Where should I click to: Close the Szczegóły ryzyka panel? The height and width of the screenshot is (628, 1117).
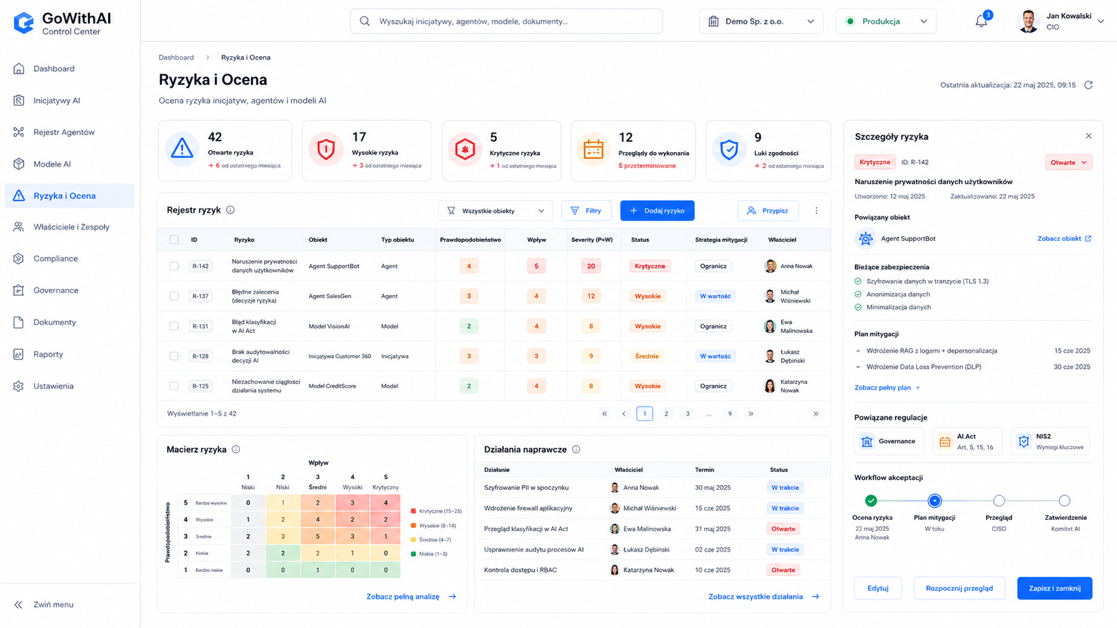[x=1088, y=136]
